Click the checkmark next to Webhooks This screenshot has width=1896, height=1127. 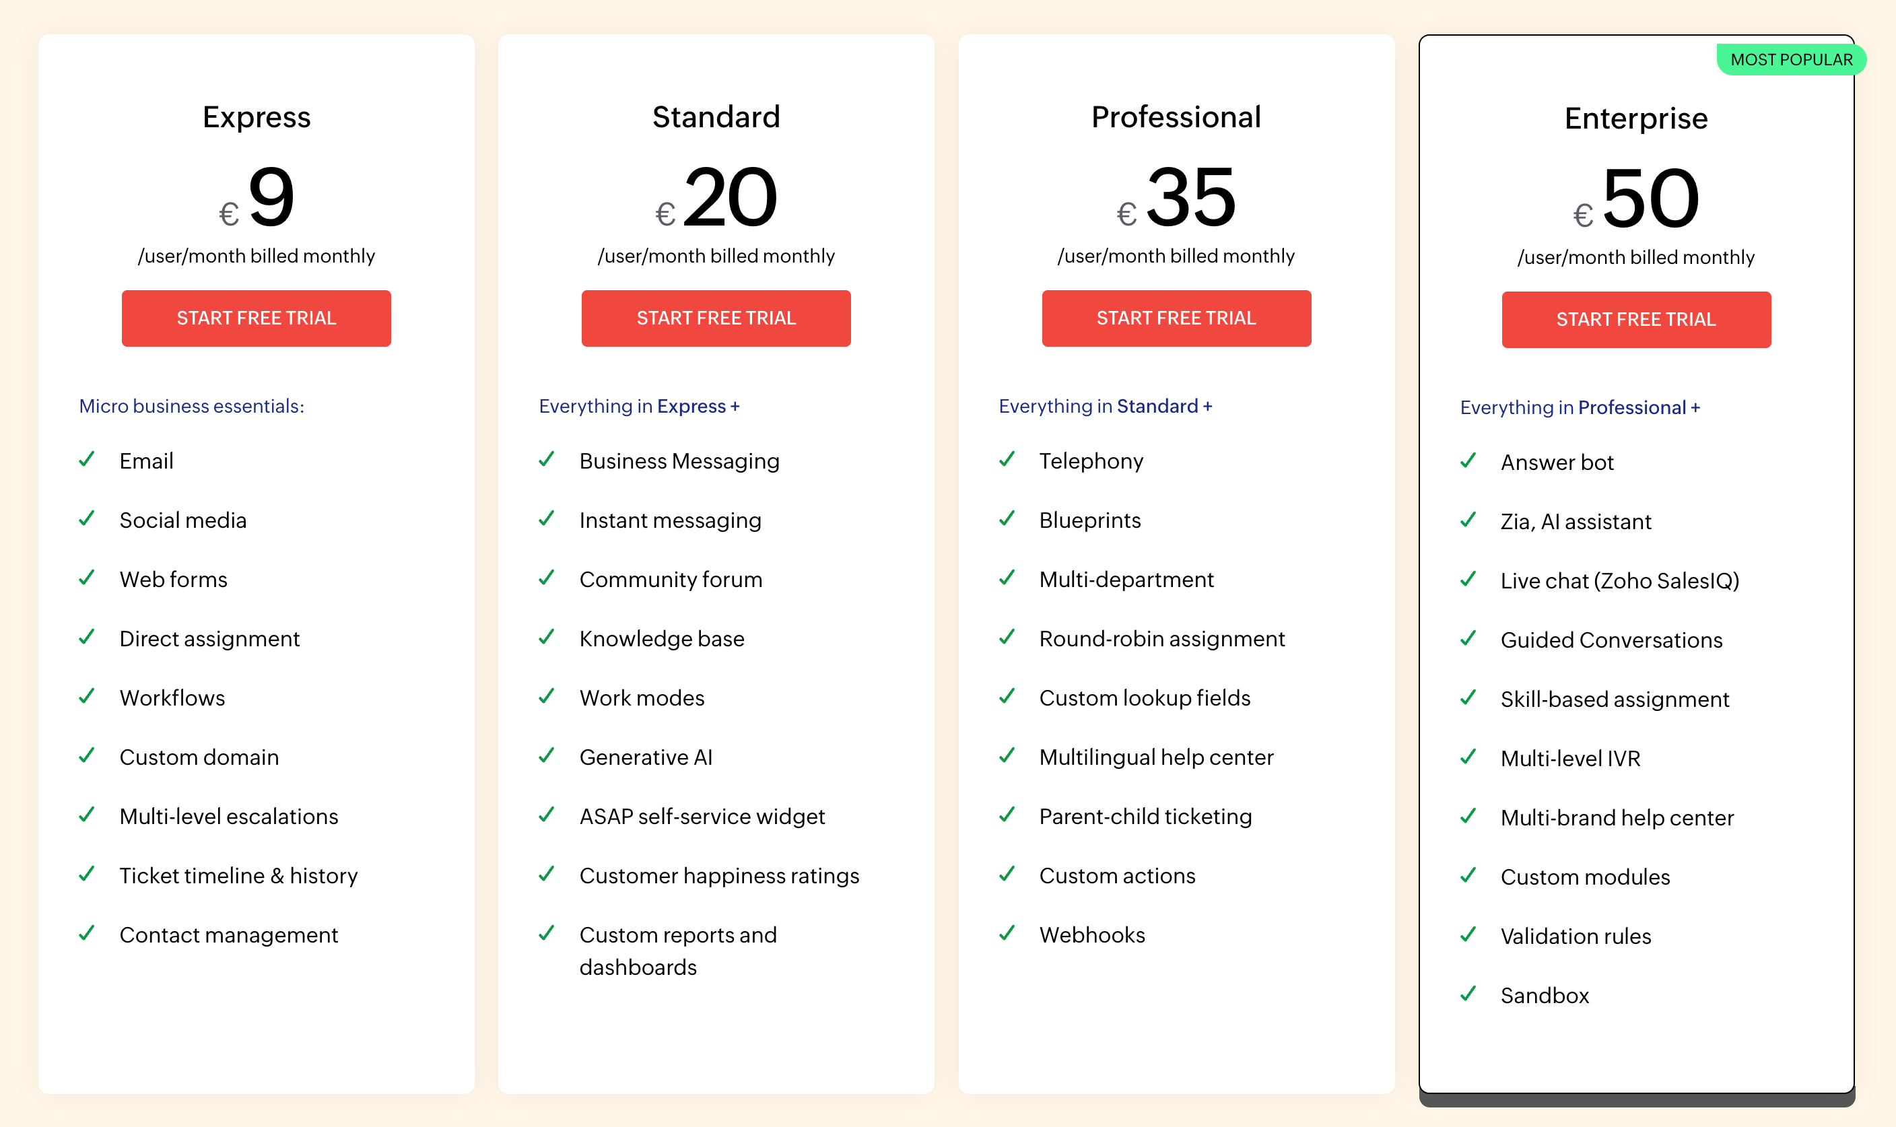1008,935
